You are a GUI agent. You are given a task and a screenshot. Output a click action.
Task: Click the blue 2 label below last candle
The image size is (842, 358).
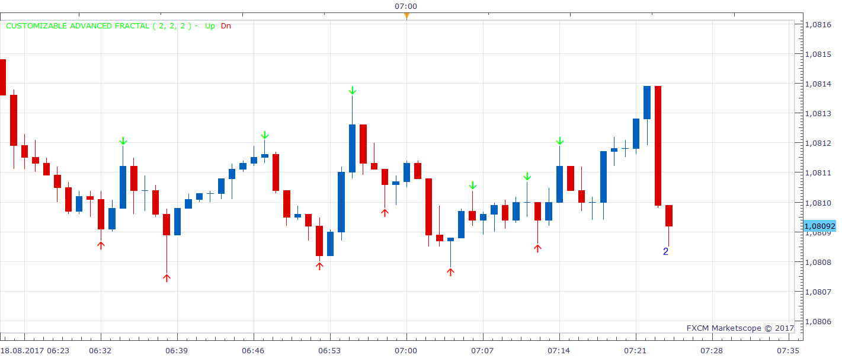coord(665,252)
